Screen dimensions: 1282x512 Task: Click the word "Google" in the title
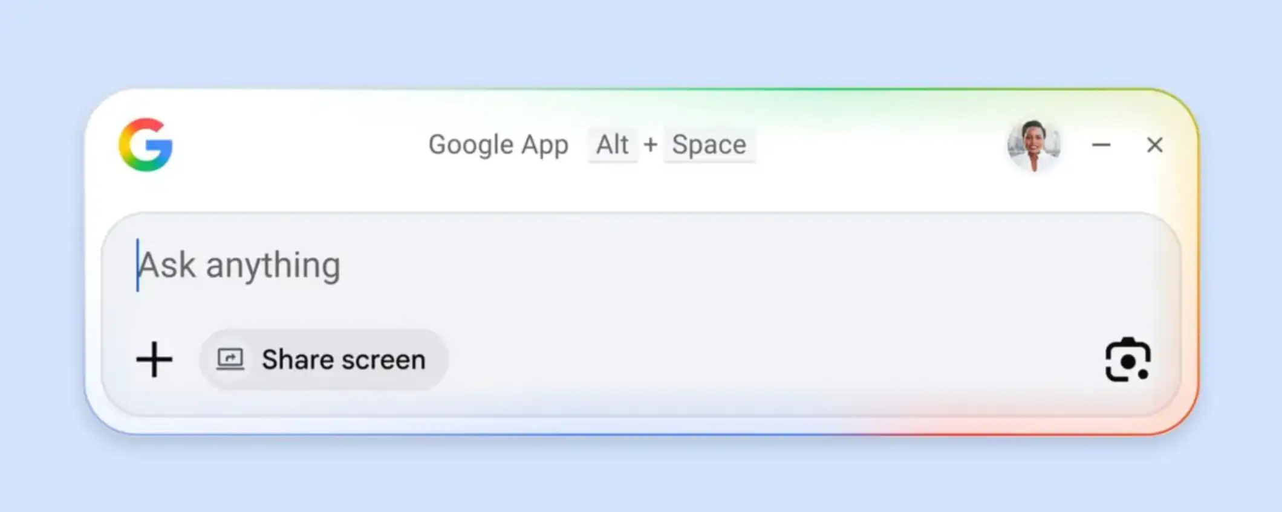tap(471, 145)
